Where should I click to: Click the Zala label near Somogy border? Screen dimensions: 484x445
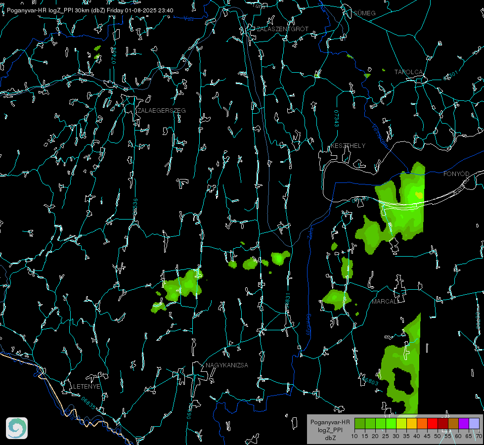point(310,232)
